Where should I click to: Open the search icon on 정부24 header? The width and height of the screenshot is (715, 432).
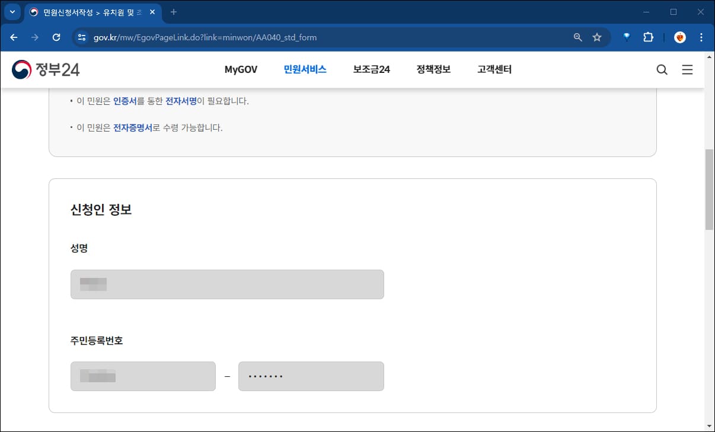click(662, 69)
